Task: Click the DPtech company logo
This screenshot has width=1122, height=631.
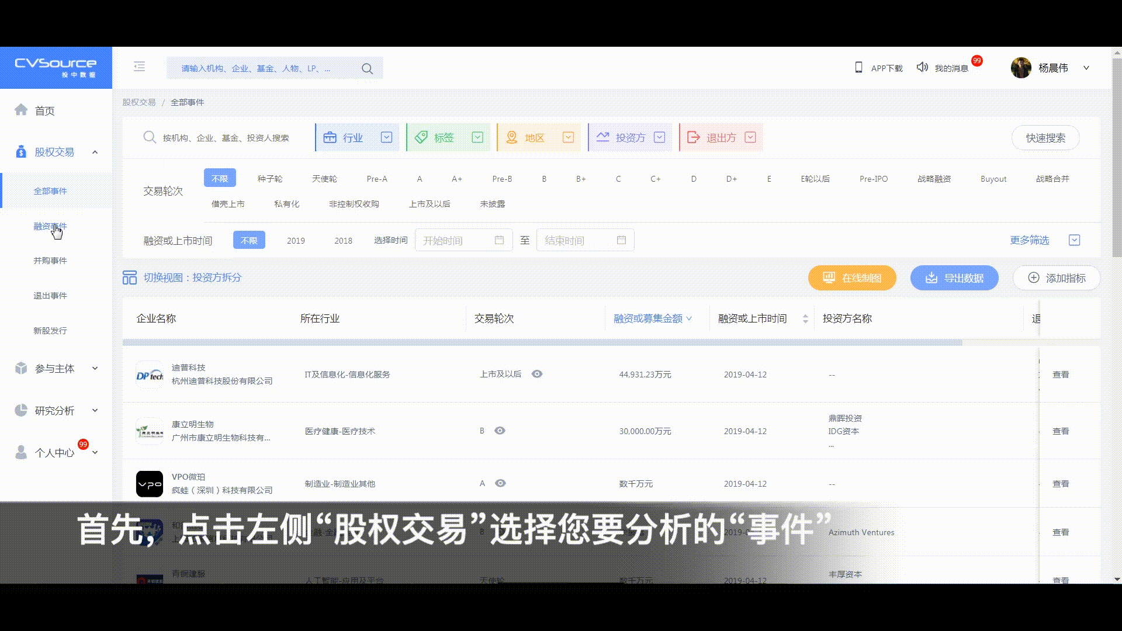Action: [x=150, y=375]
